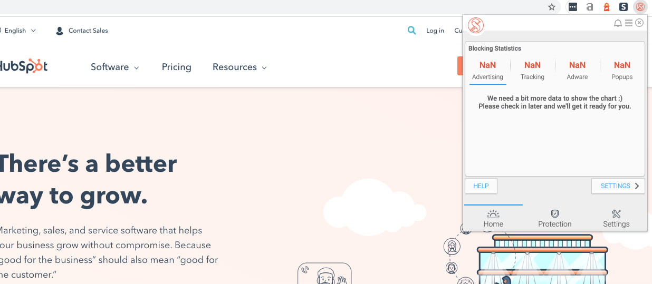Click the HELP button
The height and width of the screenshot is (284, 652).
(481, 186)
